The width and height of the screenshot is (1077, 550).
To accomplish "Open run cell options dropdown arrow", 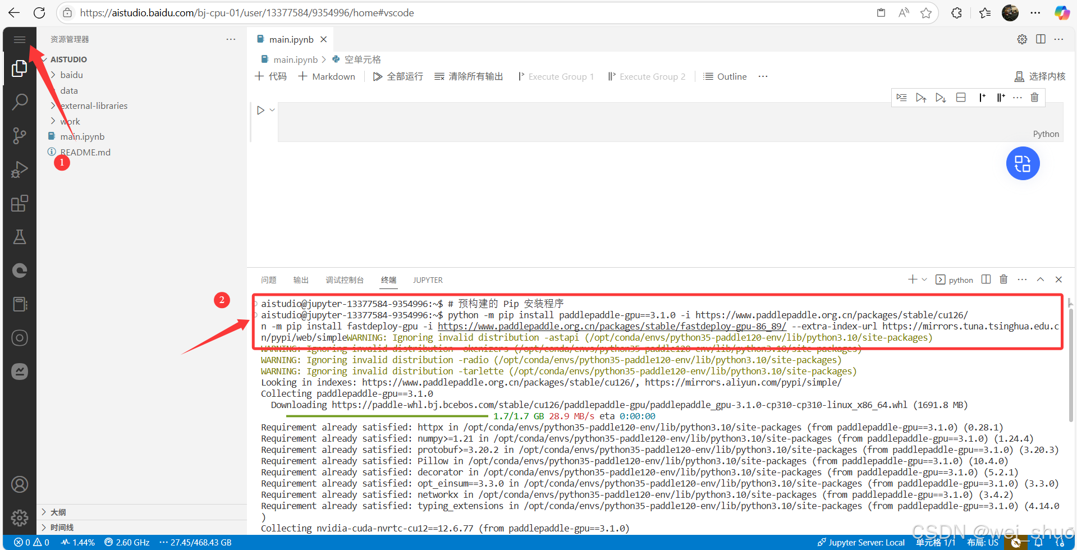I will click(x=272, y=111).
